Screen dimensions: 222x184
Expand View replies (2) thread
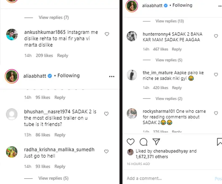(169, 99)
